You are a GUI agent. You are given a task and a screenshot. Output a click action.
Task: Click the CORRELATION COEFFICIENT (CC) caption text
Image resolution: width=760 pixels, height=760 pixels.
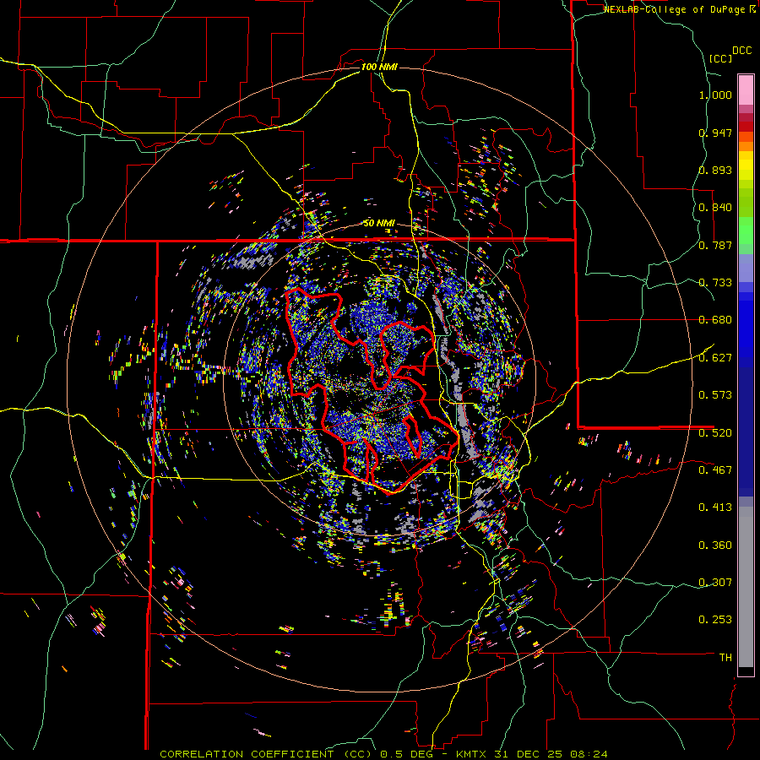(266, 754)
